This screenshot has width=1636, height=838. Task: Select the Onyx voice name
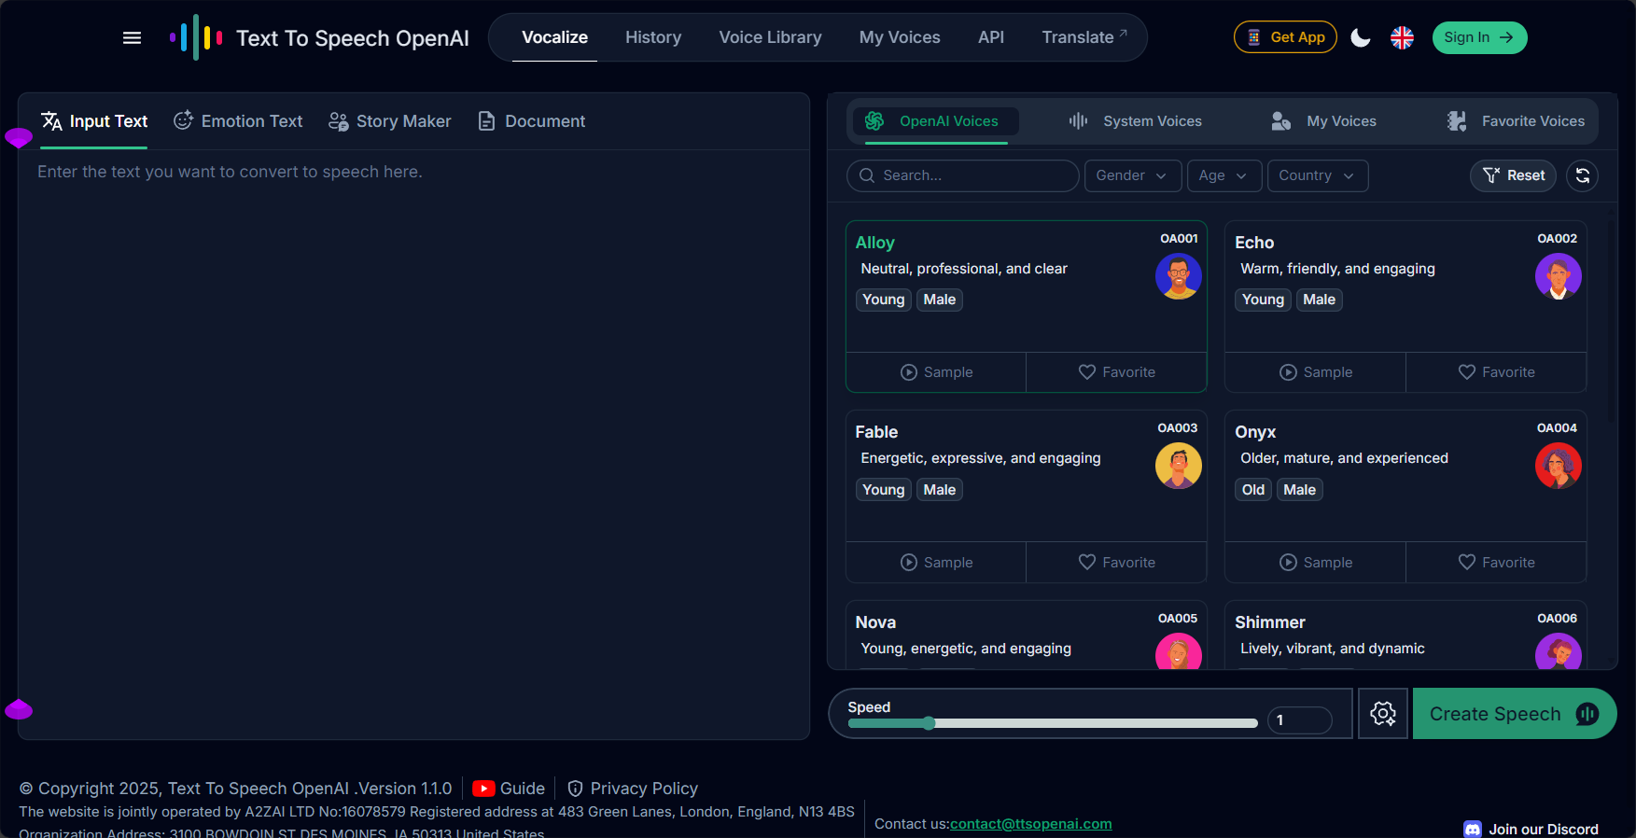[x=1255, y=432]
